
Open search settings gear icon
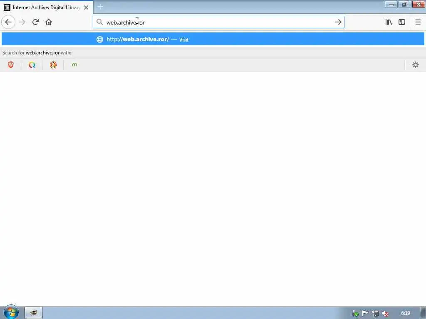coord(416,65)
